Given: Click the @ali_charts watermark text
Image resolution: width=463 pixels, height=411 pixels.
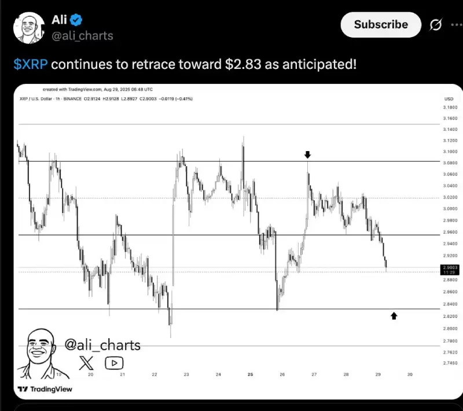Looking at the screenshot, I should coord(103,345).
